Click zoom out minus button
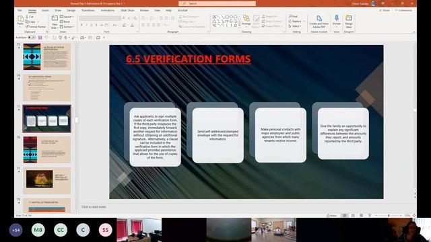Screen dimensions: 431x242 376,216
